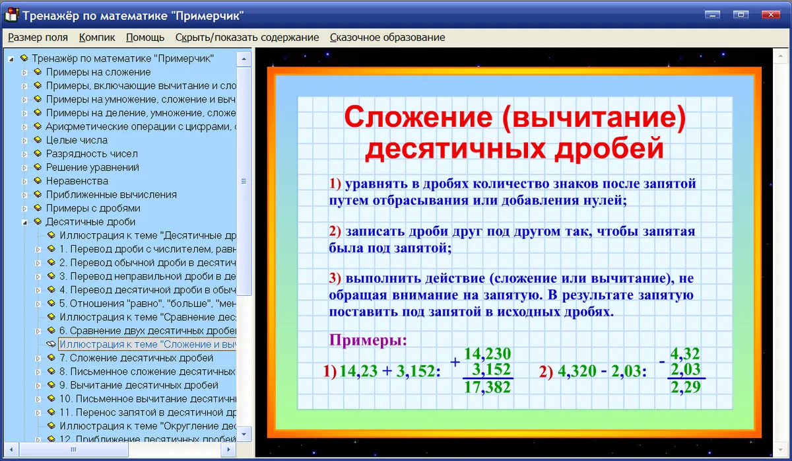The image size is (792, 461).
Task: Expand the "Примеры с дробями" node
Action: coord(25,208)
